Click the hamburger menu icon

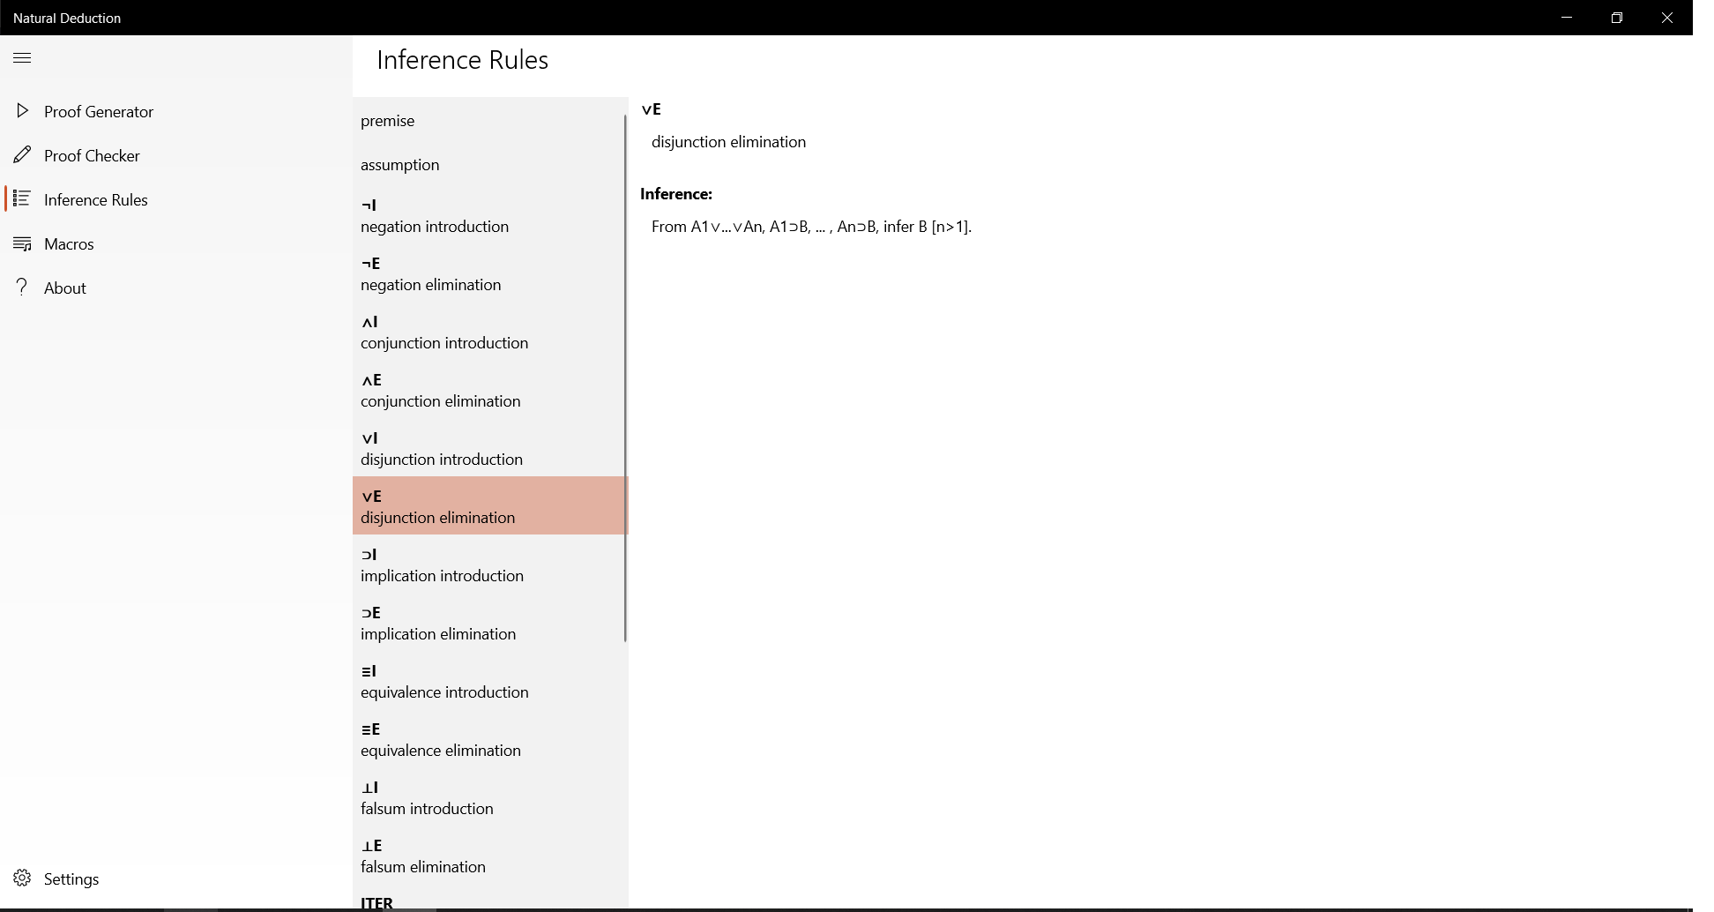tap(22, 58)
